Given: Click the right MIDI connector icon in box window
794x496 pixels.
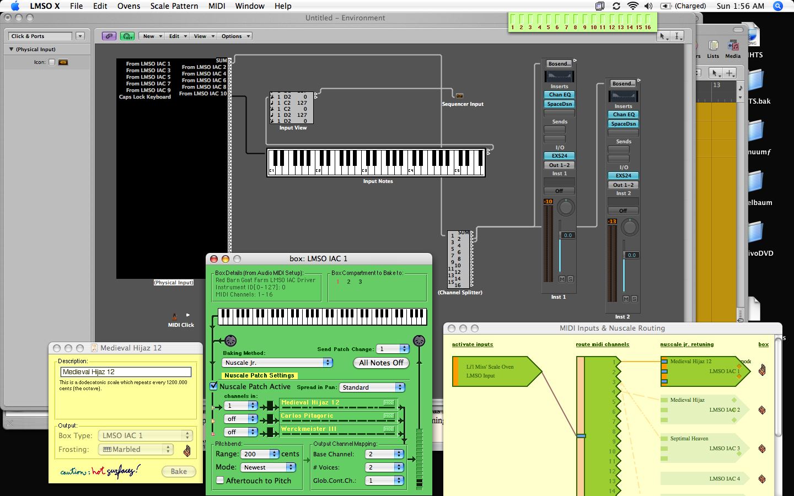Looking at the screenshot, I should point(419,341).
